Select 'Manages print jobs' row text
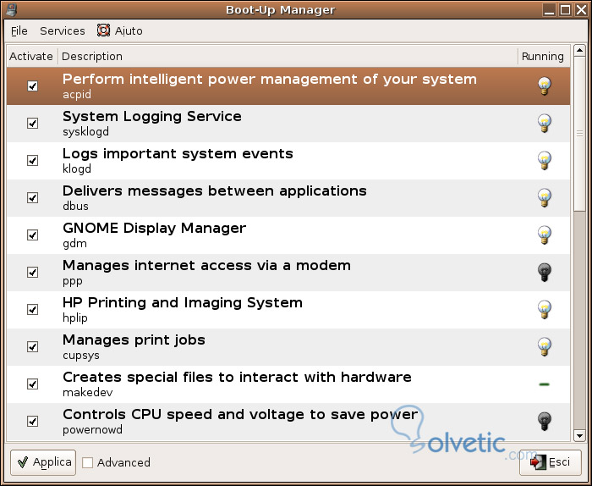This screenshot has height=486, width=592. (134, 340)
